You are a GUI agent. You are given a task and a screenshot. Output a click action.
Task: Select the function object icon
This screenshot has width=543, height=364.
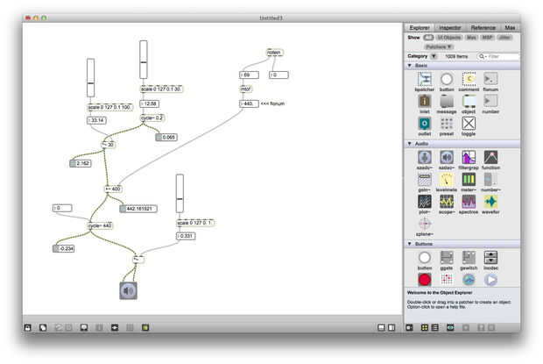pyautogui.click(x=490, y=157)
